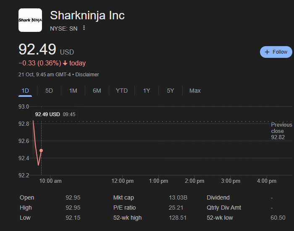Open the three-dot more options menu

(84, 28)
